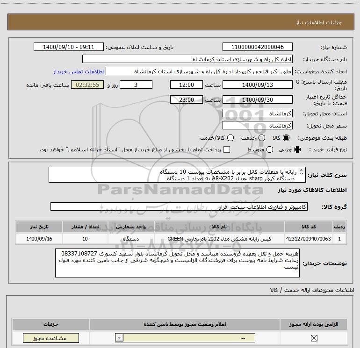Click the response deadline date 1400/09/13
This screenshot has width=360, height=348.
(257, 85)
